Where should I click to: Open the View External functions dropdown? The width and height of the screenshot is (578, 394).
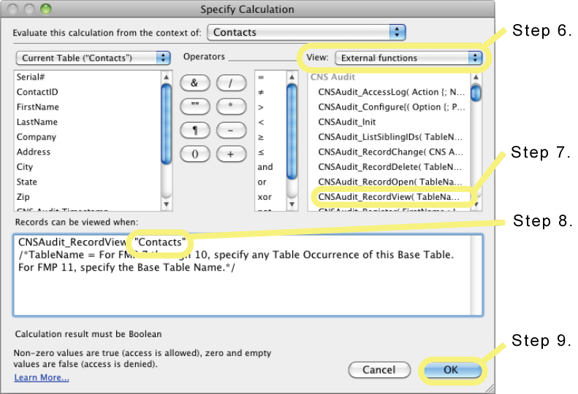pos(408,58)
